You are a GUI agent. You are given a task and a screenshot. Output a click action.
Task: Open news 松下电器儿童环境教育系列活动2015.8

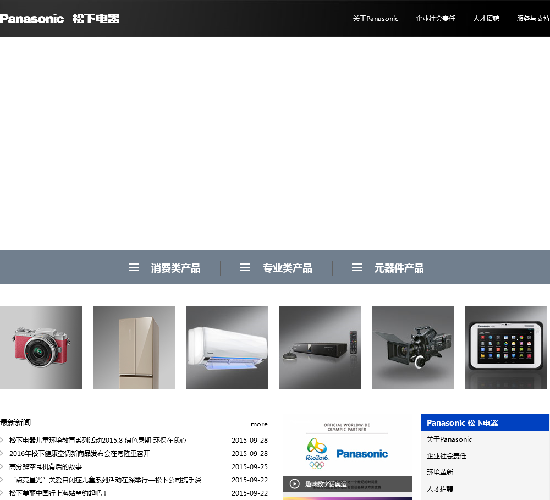[98, 441]
